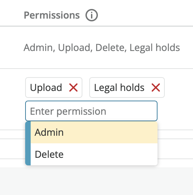This screenshot has height=195, width=193.
Task: Click empty space right of Delete suggestion
Action: 111,154
